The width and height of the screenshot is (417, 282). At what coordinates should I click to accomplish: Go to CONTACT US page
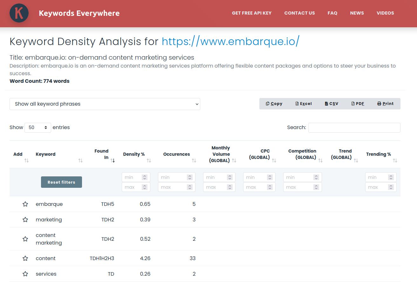pos(299,13)
